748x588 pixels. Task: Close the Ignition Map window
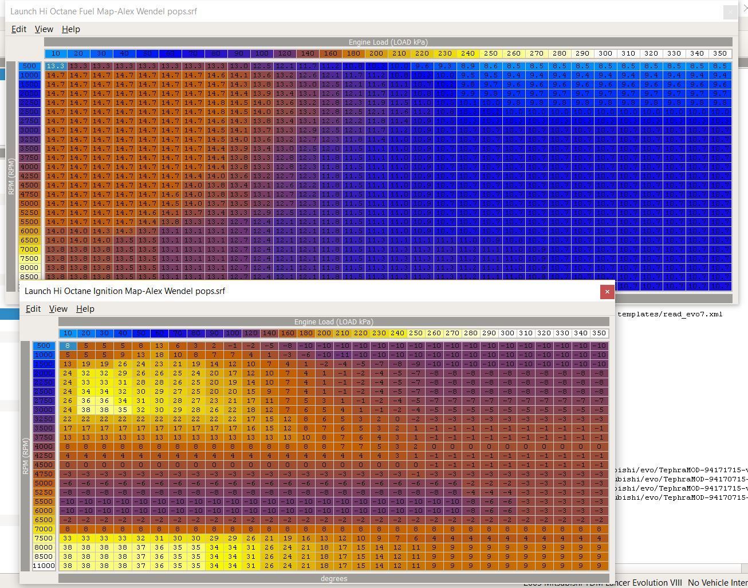[607, 292]
